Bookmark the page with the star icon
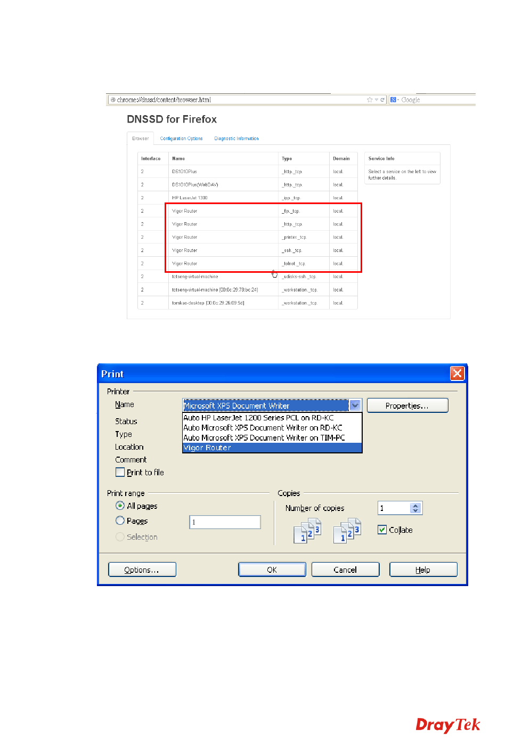The height and width of the screenshot is (739, 506). (369, 100)
